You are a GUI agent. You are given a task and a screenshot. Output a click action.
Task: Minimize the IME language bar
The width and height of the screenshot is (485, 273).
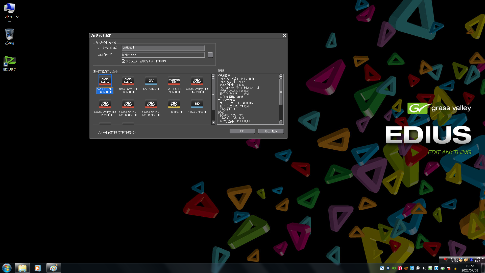tap(483, 258)
